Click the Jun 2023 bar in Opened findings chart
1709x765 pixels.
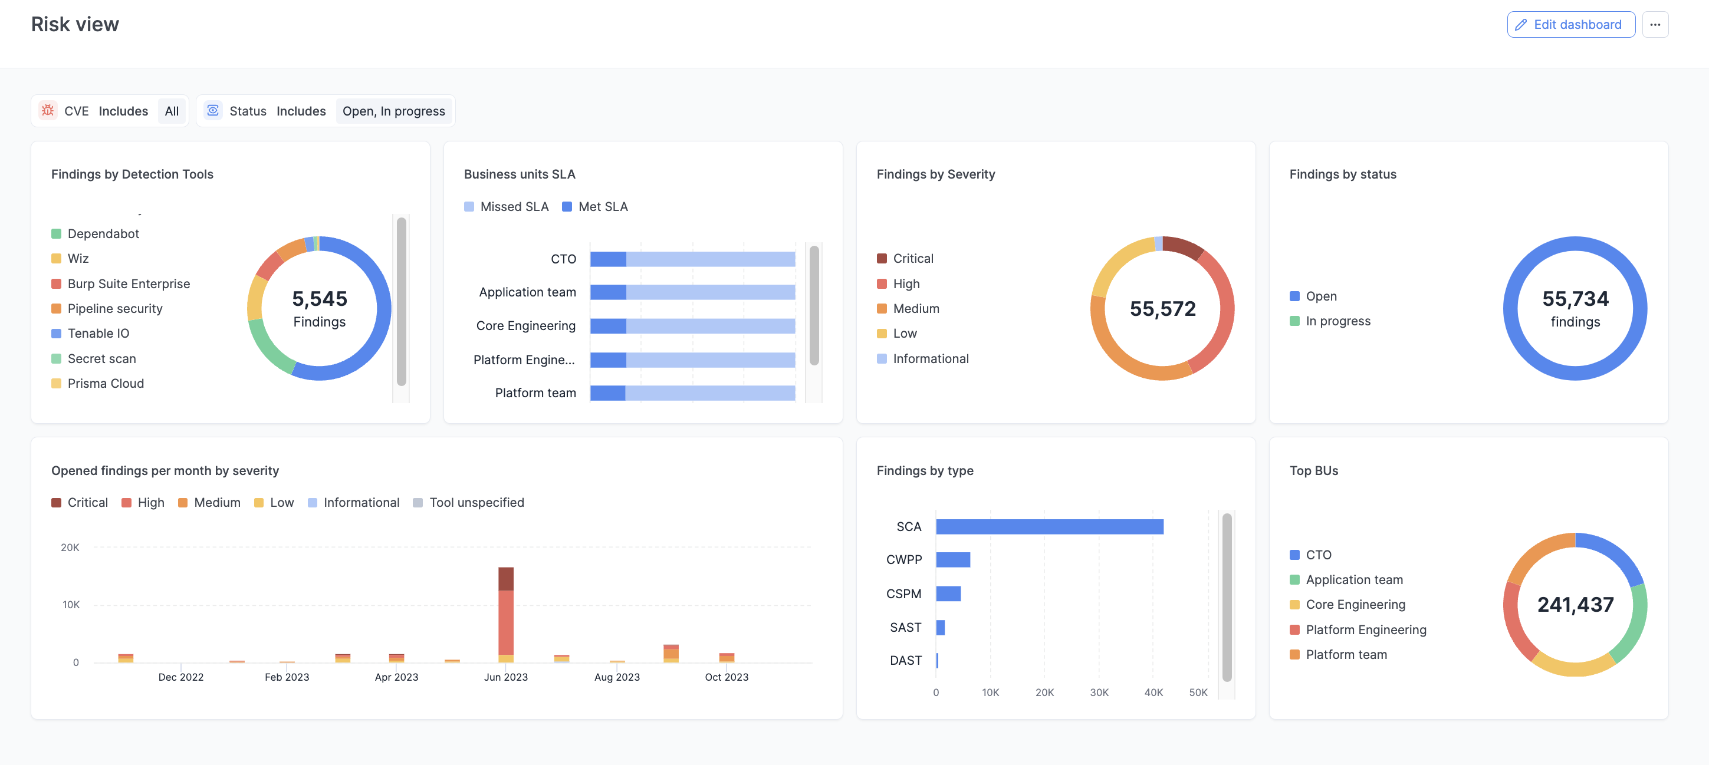coord(505,616)
